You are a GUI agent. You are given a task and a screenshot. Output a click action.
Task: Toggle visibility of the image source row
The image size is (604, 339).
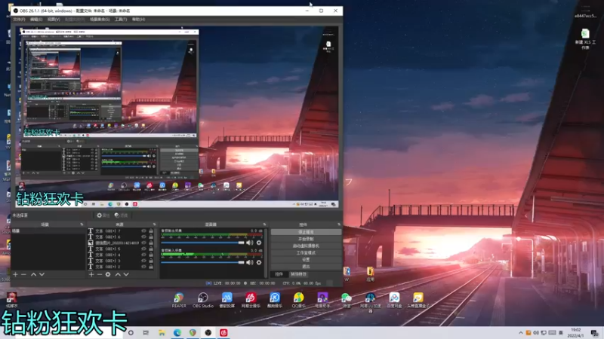pyautogui.click(x=143, y=243)
